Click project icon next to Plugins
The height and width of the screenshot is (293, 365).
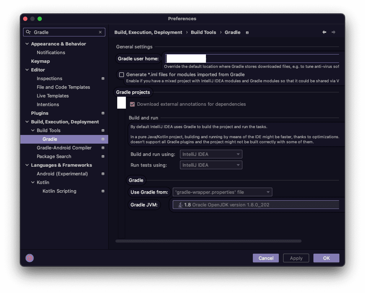pyautogui.click(x=103, y=113)
